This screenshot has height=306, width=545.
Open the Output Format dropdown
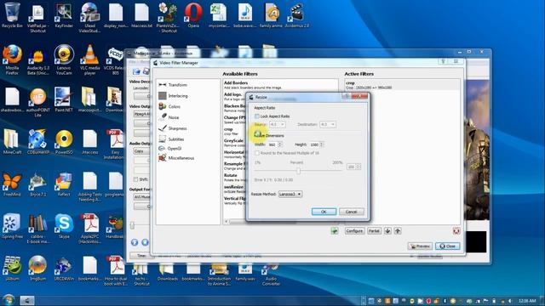141,196
